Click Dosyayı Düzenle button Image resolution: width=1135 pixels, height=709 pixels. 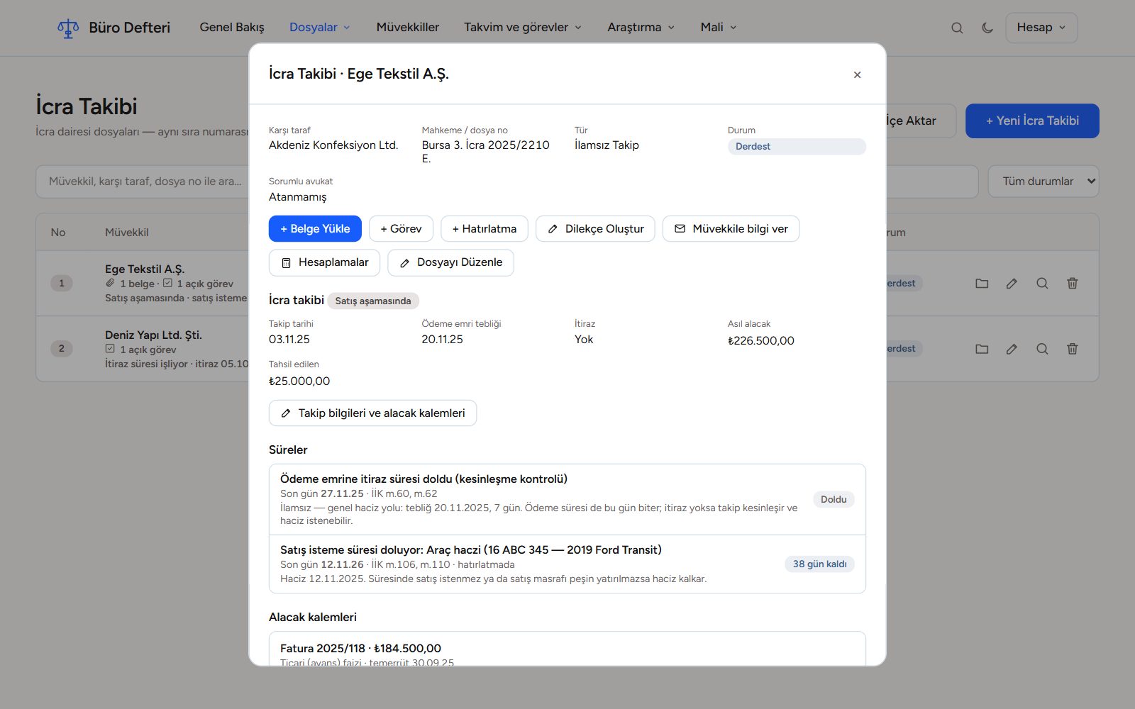coord(450,262)
